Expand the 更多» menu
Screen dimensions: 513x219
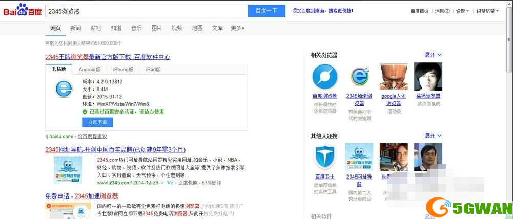click(237, 28)
